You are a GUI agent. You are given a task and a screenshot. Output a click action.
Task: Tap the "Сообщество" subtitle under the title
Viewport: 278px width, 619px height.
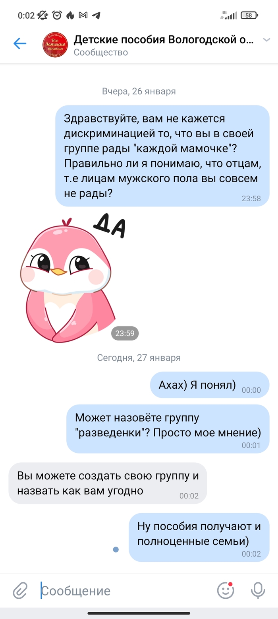[101, 53]
